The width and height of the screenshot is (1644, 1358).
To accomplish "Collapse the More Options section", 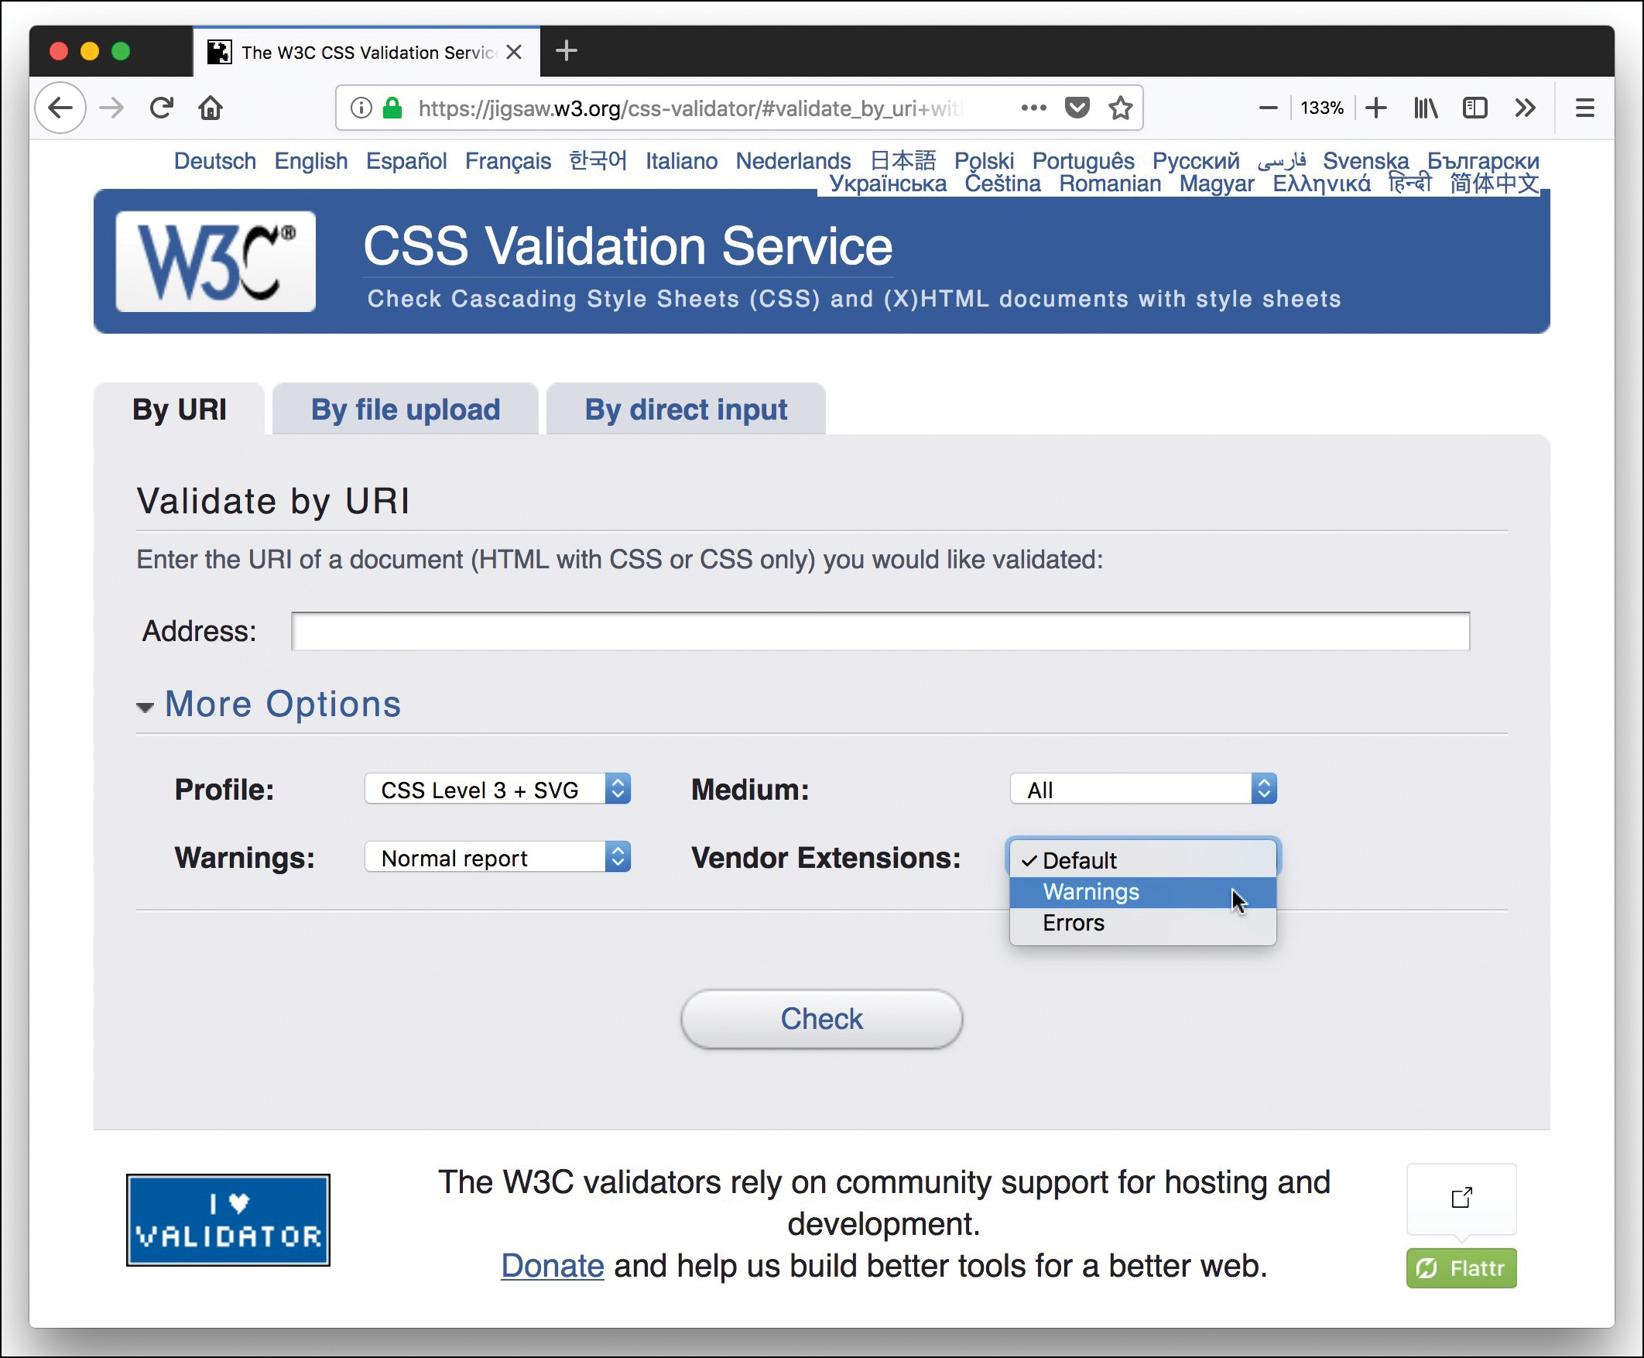I will coord(282,704).
